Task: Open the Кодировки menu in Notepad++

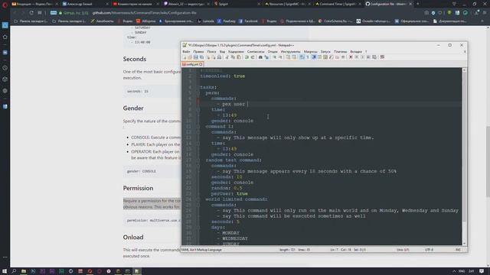Action: point(236,52)
